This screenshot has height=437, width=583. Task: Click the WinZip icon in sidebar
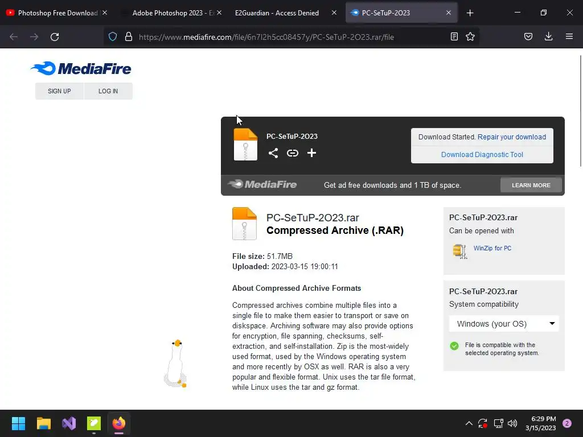coord(460,251)
